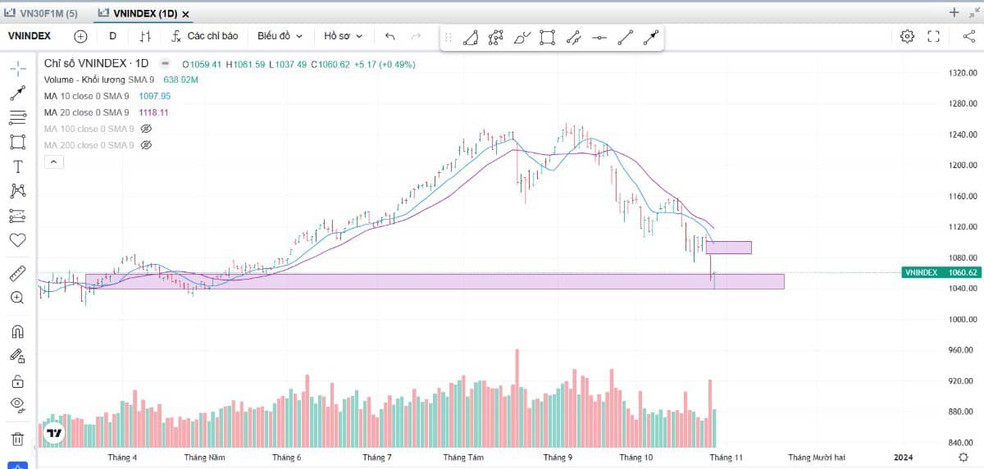Toggle hide all drawings eye icon
984x469 pixels.
coord(17,404)
